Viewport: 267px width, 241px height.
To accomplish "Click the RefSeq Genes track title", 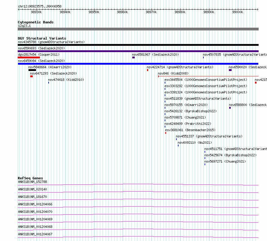I will [30, 178].
